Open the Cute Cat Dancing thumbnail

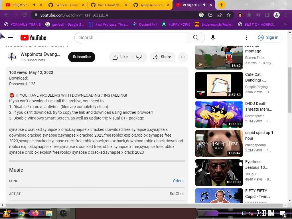pos(219,85)
